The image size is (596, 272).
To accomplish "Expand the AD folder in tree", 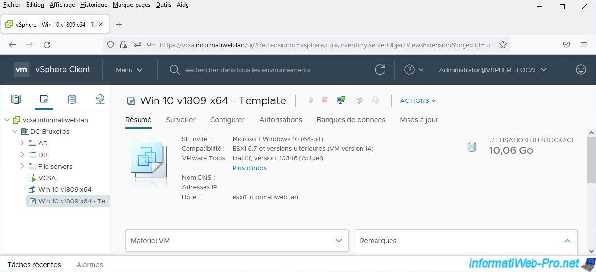I will coord(22,143).
